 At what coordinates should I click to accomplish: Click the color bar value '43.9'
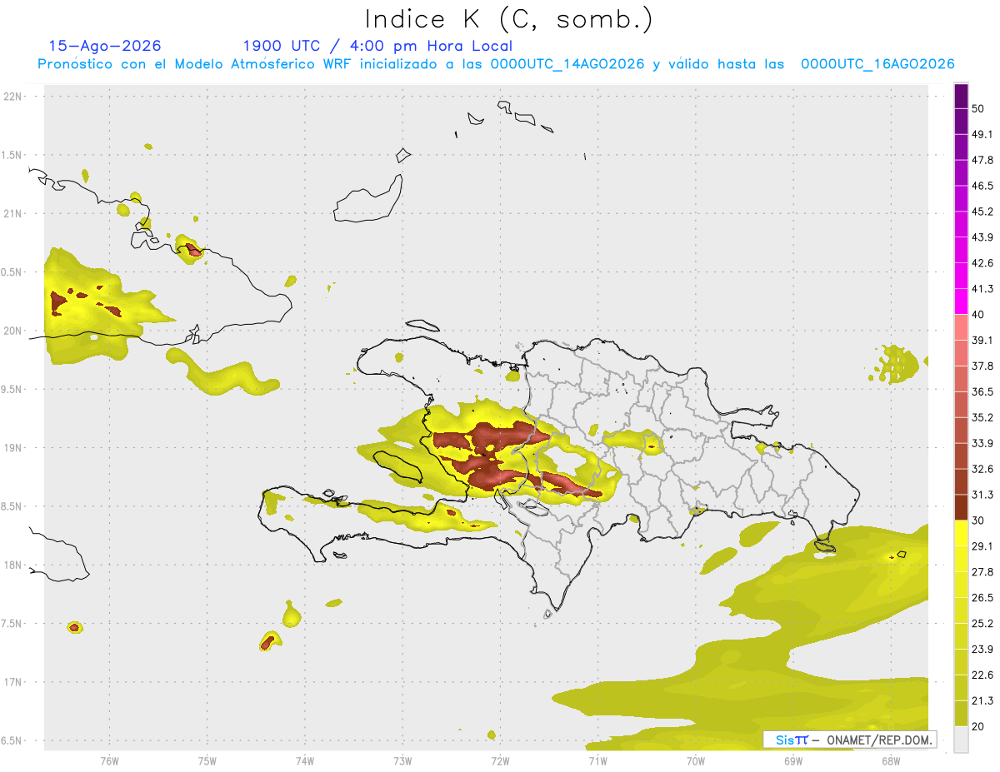pyautogui.click(x=982, y=237)
